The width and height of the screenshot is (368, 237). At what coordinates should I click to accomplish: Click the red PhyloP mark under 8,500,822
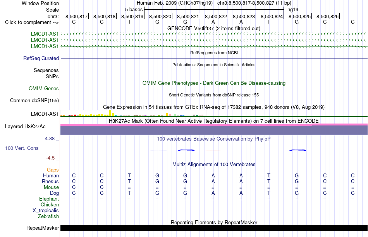pyautogui.click(x=213, y=151)
